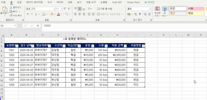This screenshot has width=207, height=100.
Task: Open filter dropdown on 수신자 header
Action: point(64,46)
